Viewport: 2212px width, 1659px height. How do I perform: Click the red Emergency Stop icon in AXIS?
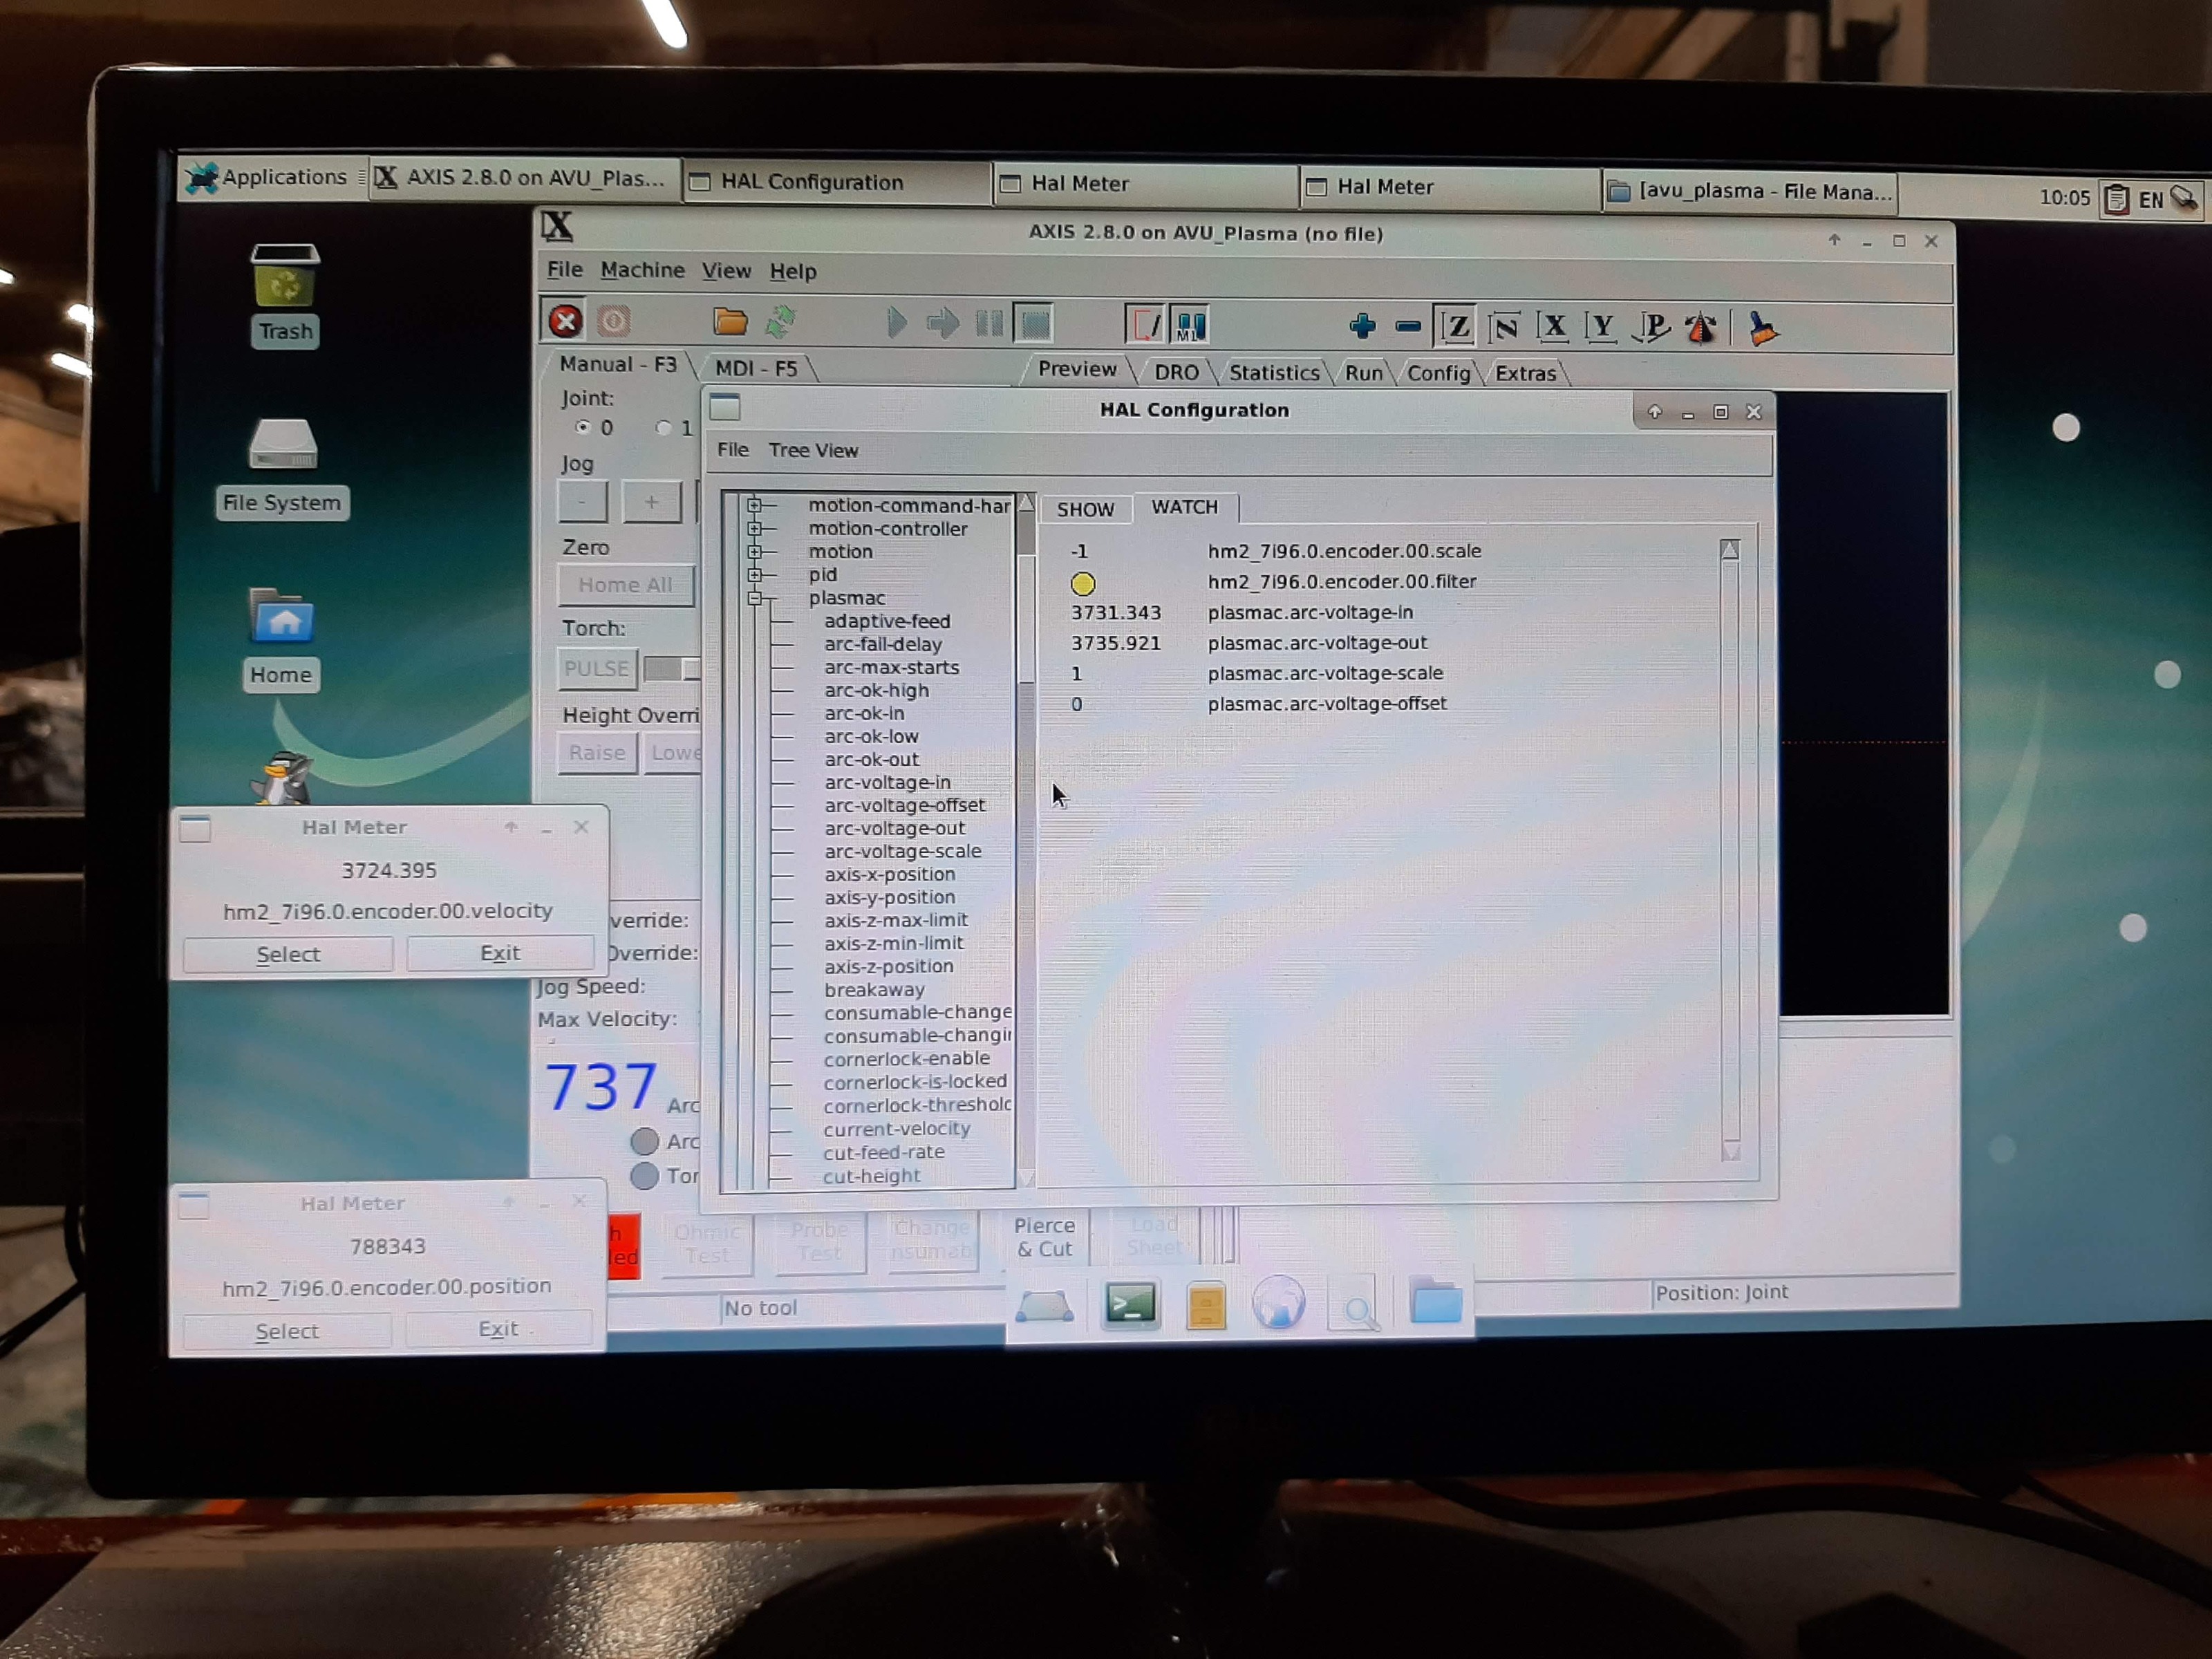(566, 321)
